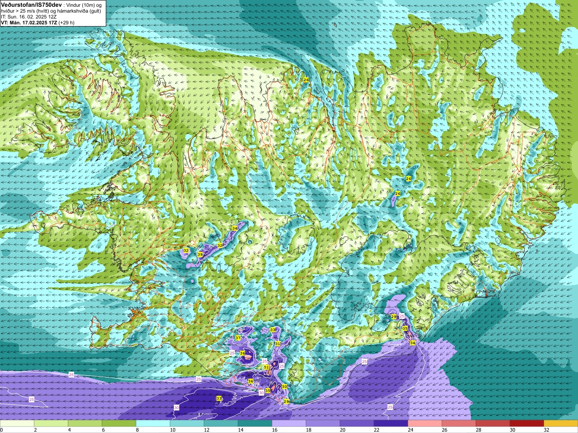Click the yellow gust label "31"
The width and height of the screenshot is (578, 433).
[x=278, y=344]
